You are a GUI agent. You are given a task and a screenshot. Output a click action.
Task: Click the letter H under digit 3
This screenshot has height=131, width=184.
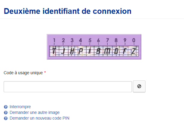coord(72,51)
